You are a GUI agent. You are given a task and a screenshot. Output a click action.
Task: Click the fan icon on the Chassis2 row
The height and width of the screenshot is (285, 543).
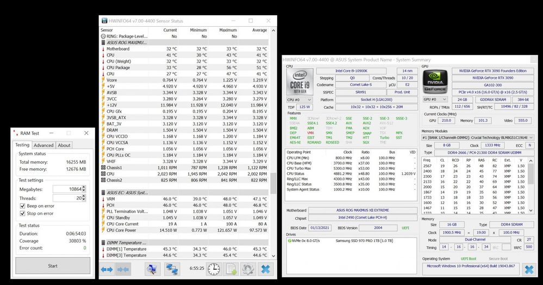point(103,180)
